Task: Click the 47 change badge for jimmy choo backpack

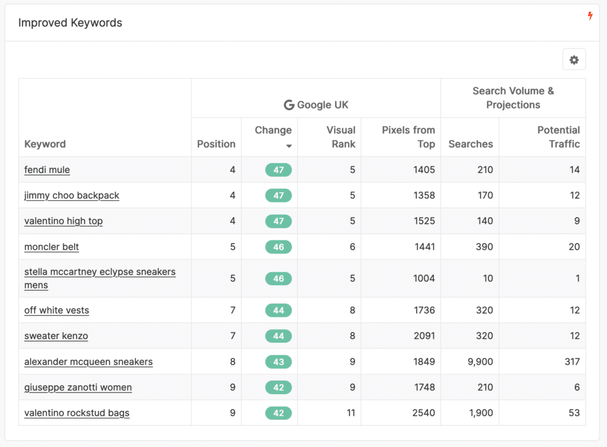Action: point(279,195)
